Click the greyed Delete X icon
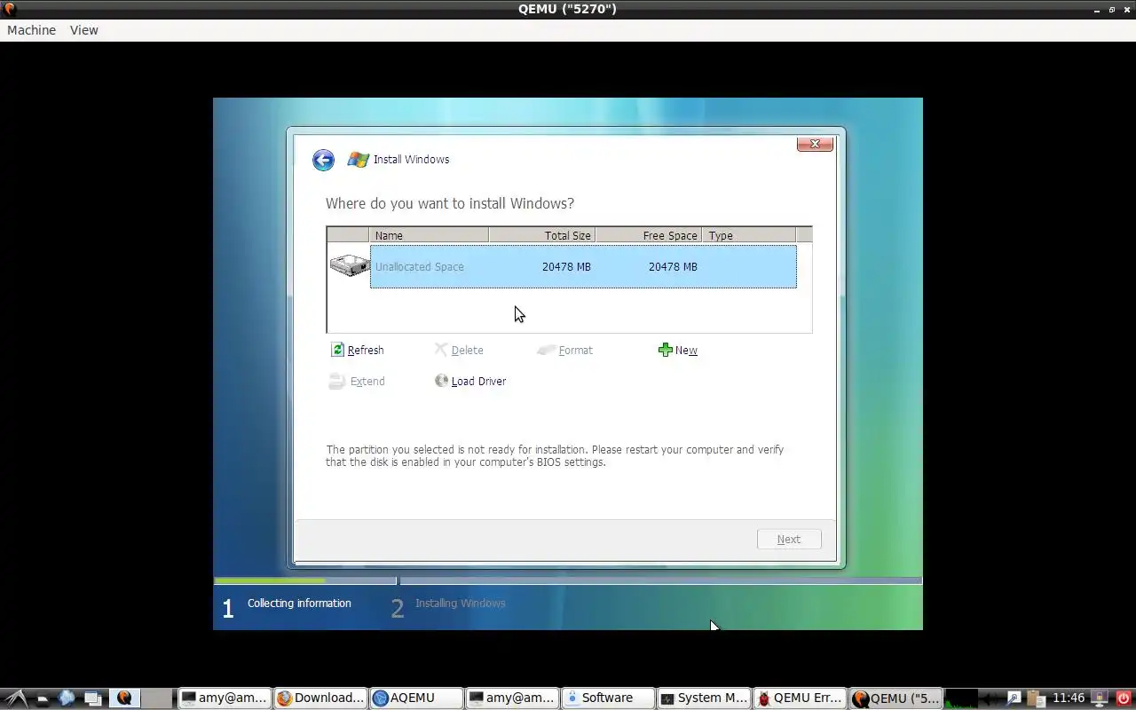1136x710 pixels. pyautogui.click(x=441, y=350)
